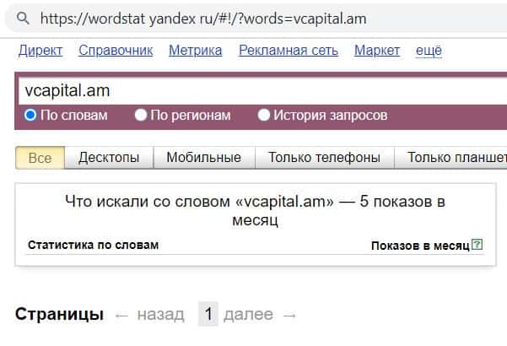Switch to the Только телефоны tab

click(x=324, y=158)
